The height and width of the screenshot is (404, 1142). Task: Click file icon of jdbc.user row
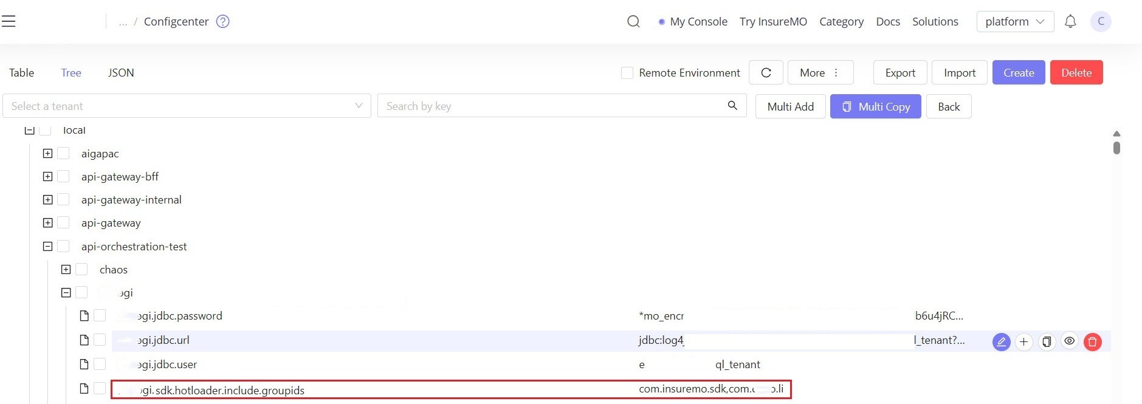[84, 364]
